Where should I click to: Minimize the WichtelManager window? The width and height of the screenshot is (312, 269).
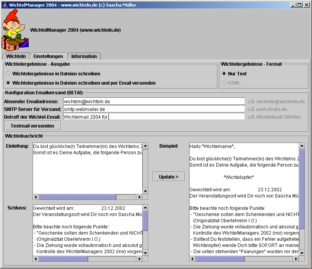pyautogui.click(x=293, y=5)
